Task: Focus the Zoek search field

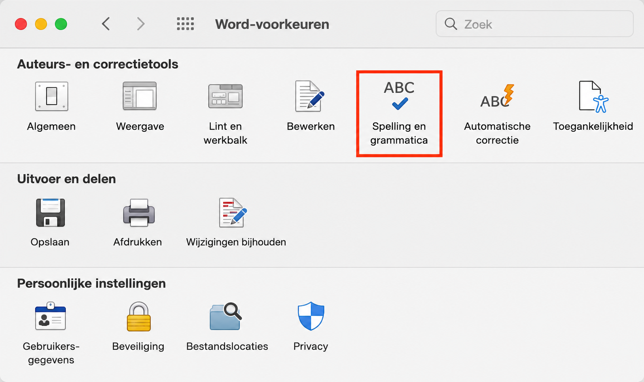Action: (534, 24)
